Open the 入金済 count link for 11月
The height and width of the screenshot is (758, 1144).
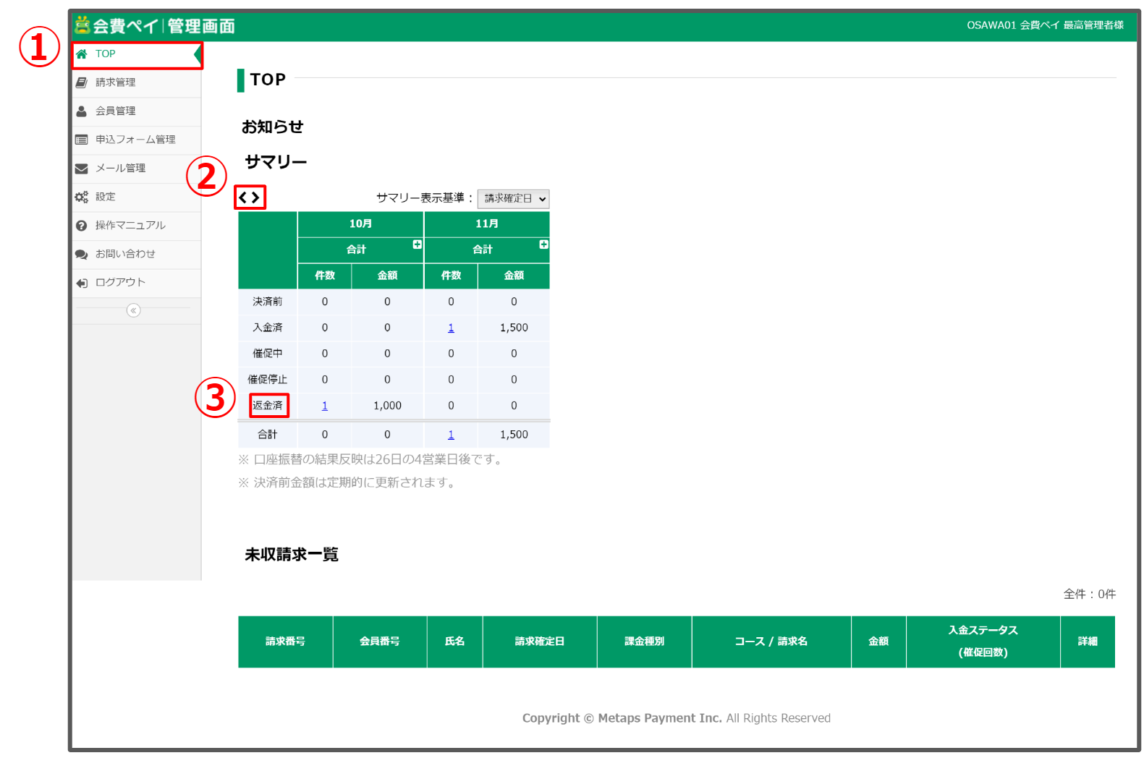[451, 328]
